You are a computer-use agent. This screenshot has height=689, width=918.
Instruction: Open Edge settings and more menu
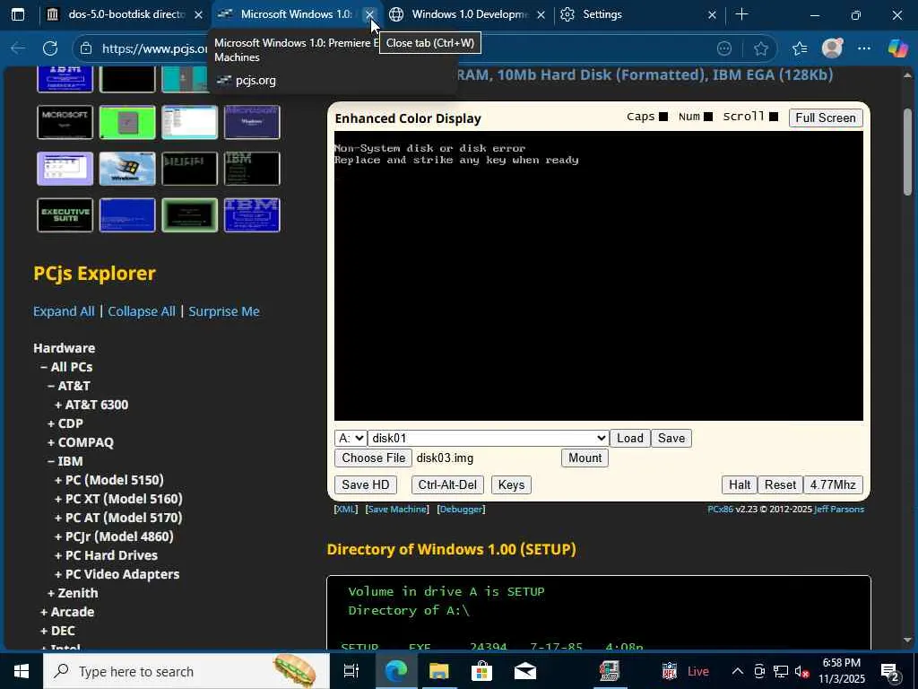click(864, 48)
